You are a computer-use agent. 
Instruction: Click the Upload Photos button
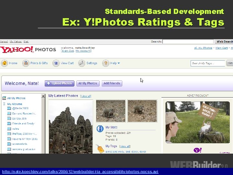(x=60, y=83)
